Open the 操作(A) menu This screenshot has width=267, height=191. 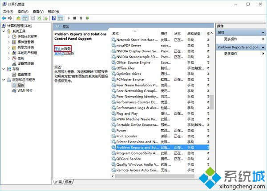23,12
